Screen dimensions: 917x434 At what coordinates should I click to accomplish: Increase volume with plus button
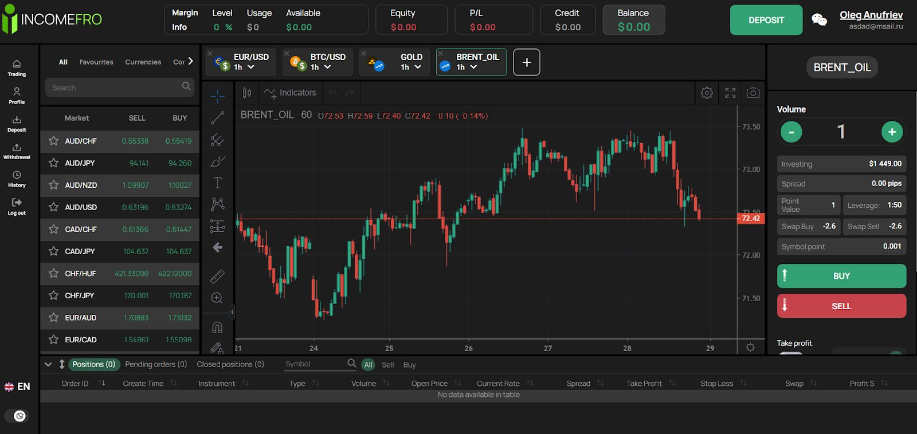[892, 132]
